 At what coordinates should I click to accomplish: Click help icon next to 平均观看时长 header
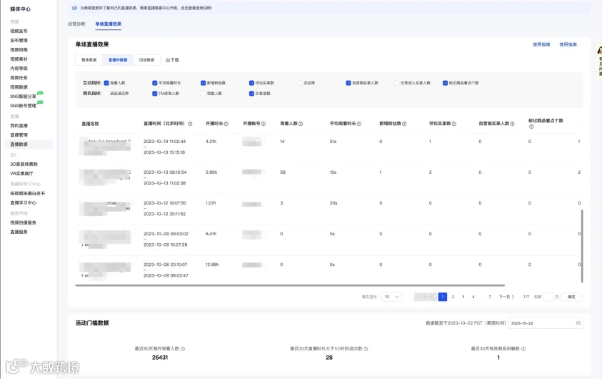pyautogui.click(x=359, y=124)
